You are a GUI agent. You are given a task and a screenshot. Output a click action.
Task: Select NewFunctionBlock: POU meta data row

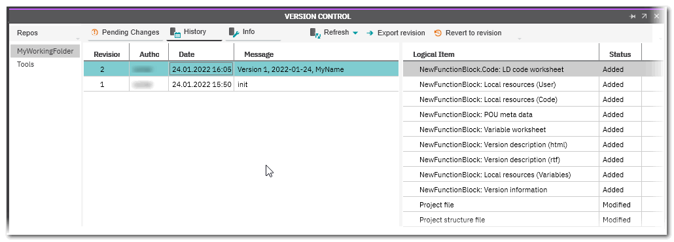point(532,114)
